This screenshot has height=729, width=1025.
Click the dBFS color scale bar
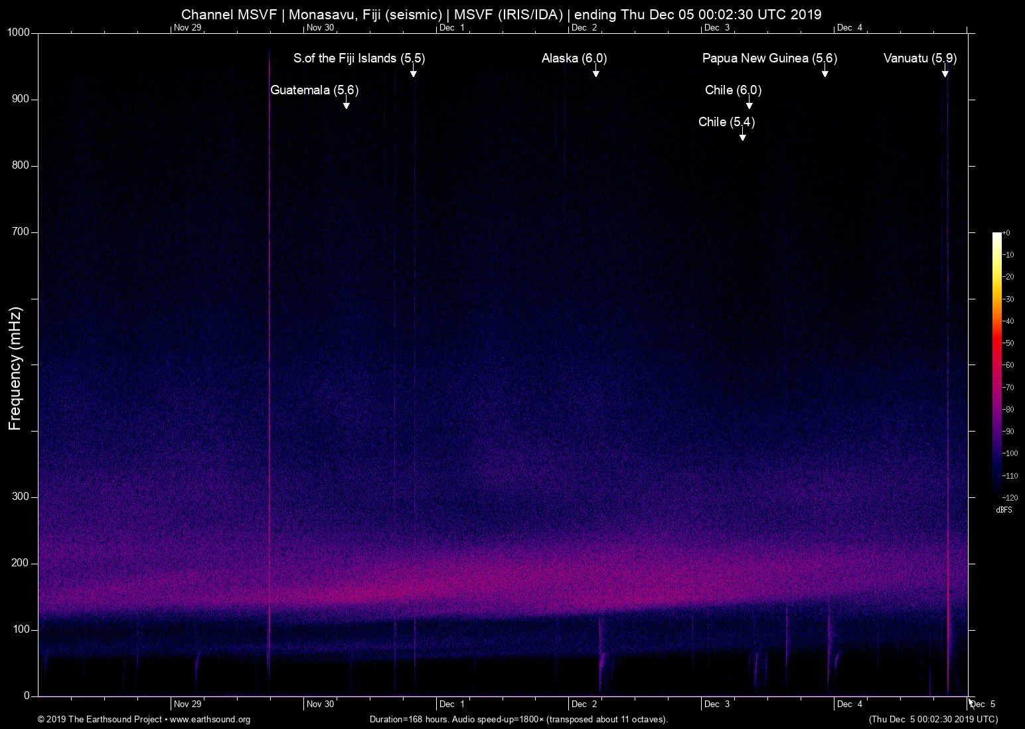click(x=996, y=364)
